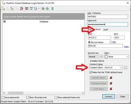Click the blue import connections toolbar icon
Viewport: 131px width, 104px height.
43,9
